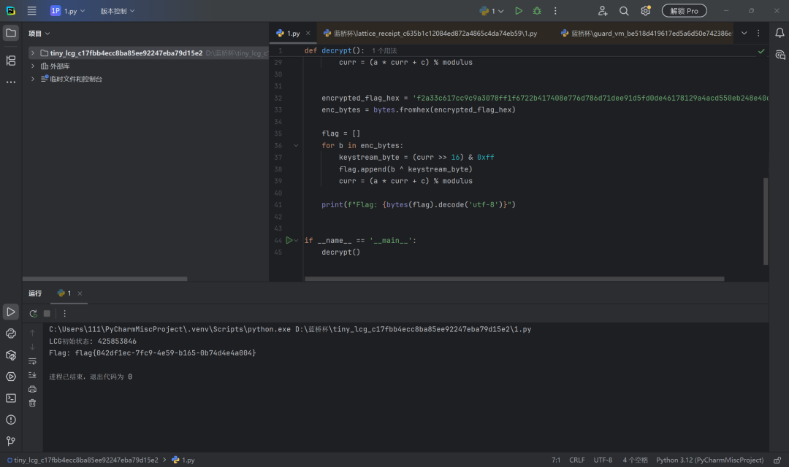Open cursor position 7:1 go-to-line

556,460
